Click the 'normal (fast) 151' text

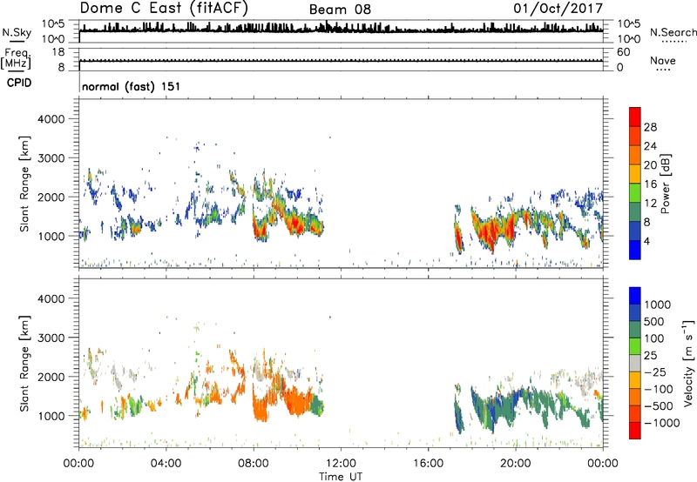click(132, 86)
